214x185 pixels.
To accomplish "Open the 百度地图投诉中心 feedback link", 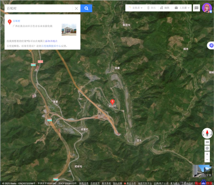I will pyautogui.click(x=51, y=46).
